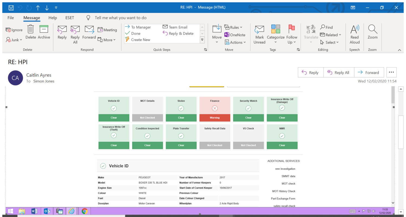
Task: Open Windows Start menu
Action: 11,211
